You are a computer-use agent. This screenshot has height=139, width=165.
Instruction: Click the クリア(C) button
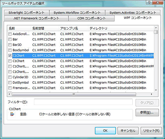click(x=147, y=103)
